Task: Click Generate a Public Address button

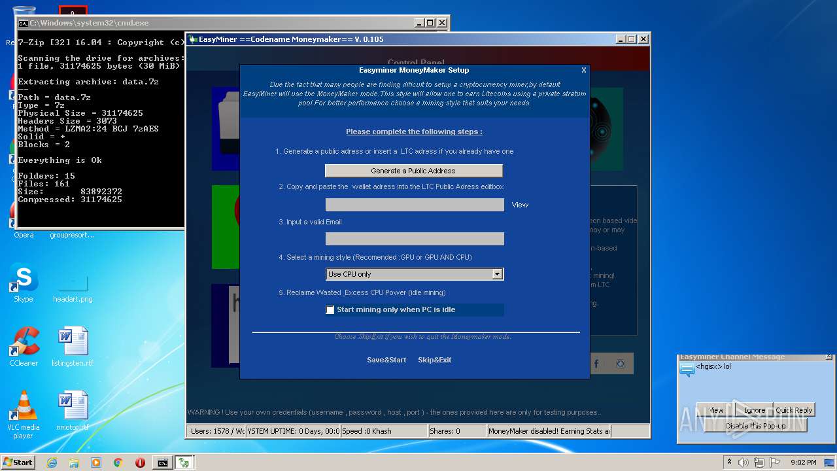Action: click(414, 171)
